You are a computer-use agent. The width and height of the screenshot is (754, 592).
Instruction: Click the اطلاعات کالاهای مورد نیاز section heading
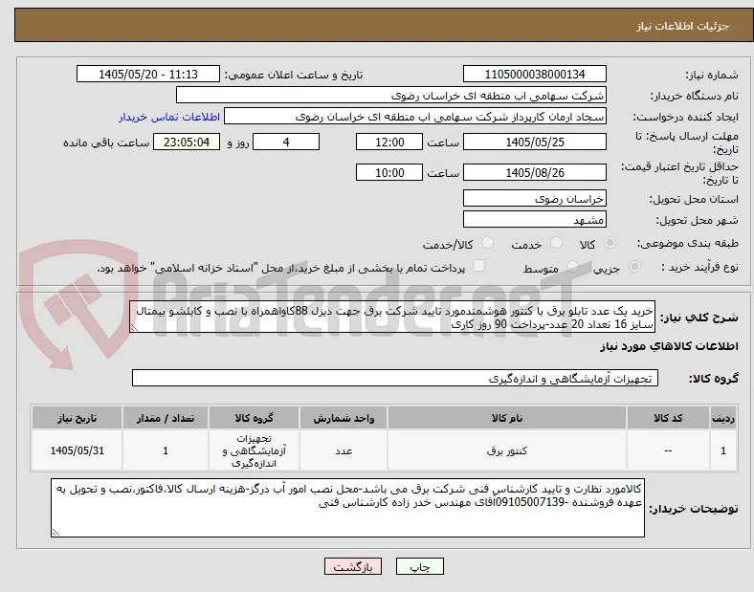pyautogui.click(x=669, y=346)
